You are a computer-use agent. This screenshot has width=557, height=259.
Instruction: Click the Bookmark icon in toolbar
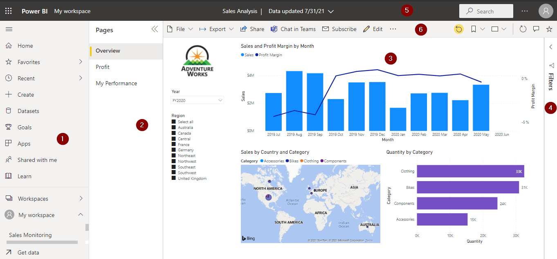click(x=474, y=29)
